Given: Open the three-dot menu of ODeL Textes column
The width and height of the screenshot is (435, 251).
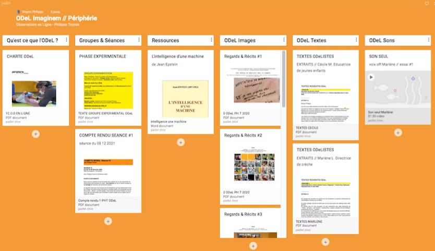Looking at the screenshot, I should (356, 40).
